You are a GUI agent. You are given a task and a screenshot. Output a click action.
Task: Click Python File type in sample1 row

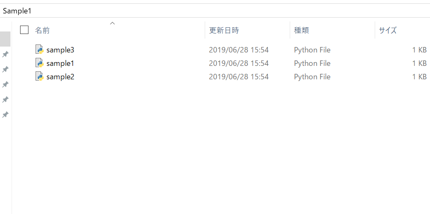pyautogui.click(x=312, y=63)
